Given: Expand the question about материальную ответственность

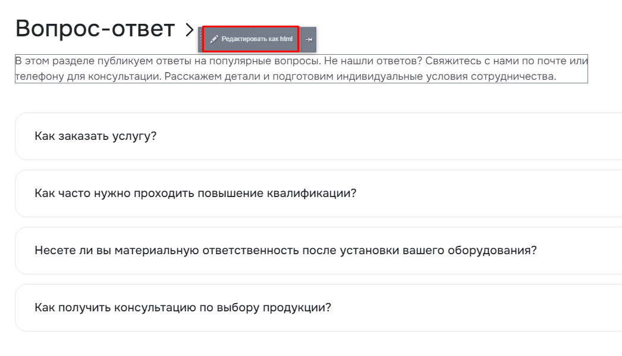Looking at the screenshot, I should click(319, 251).
